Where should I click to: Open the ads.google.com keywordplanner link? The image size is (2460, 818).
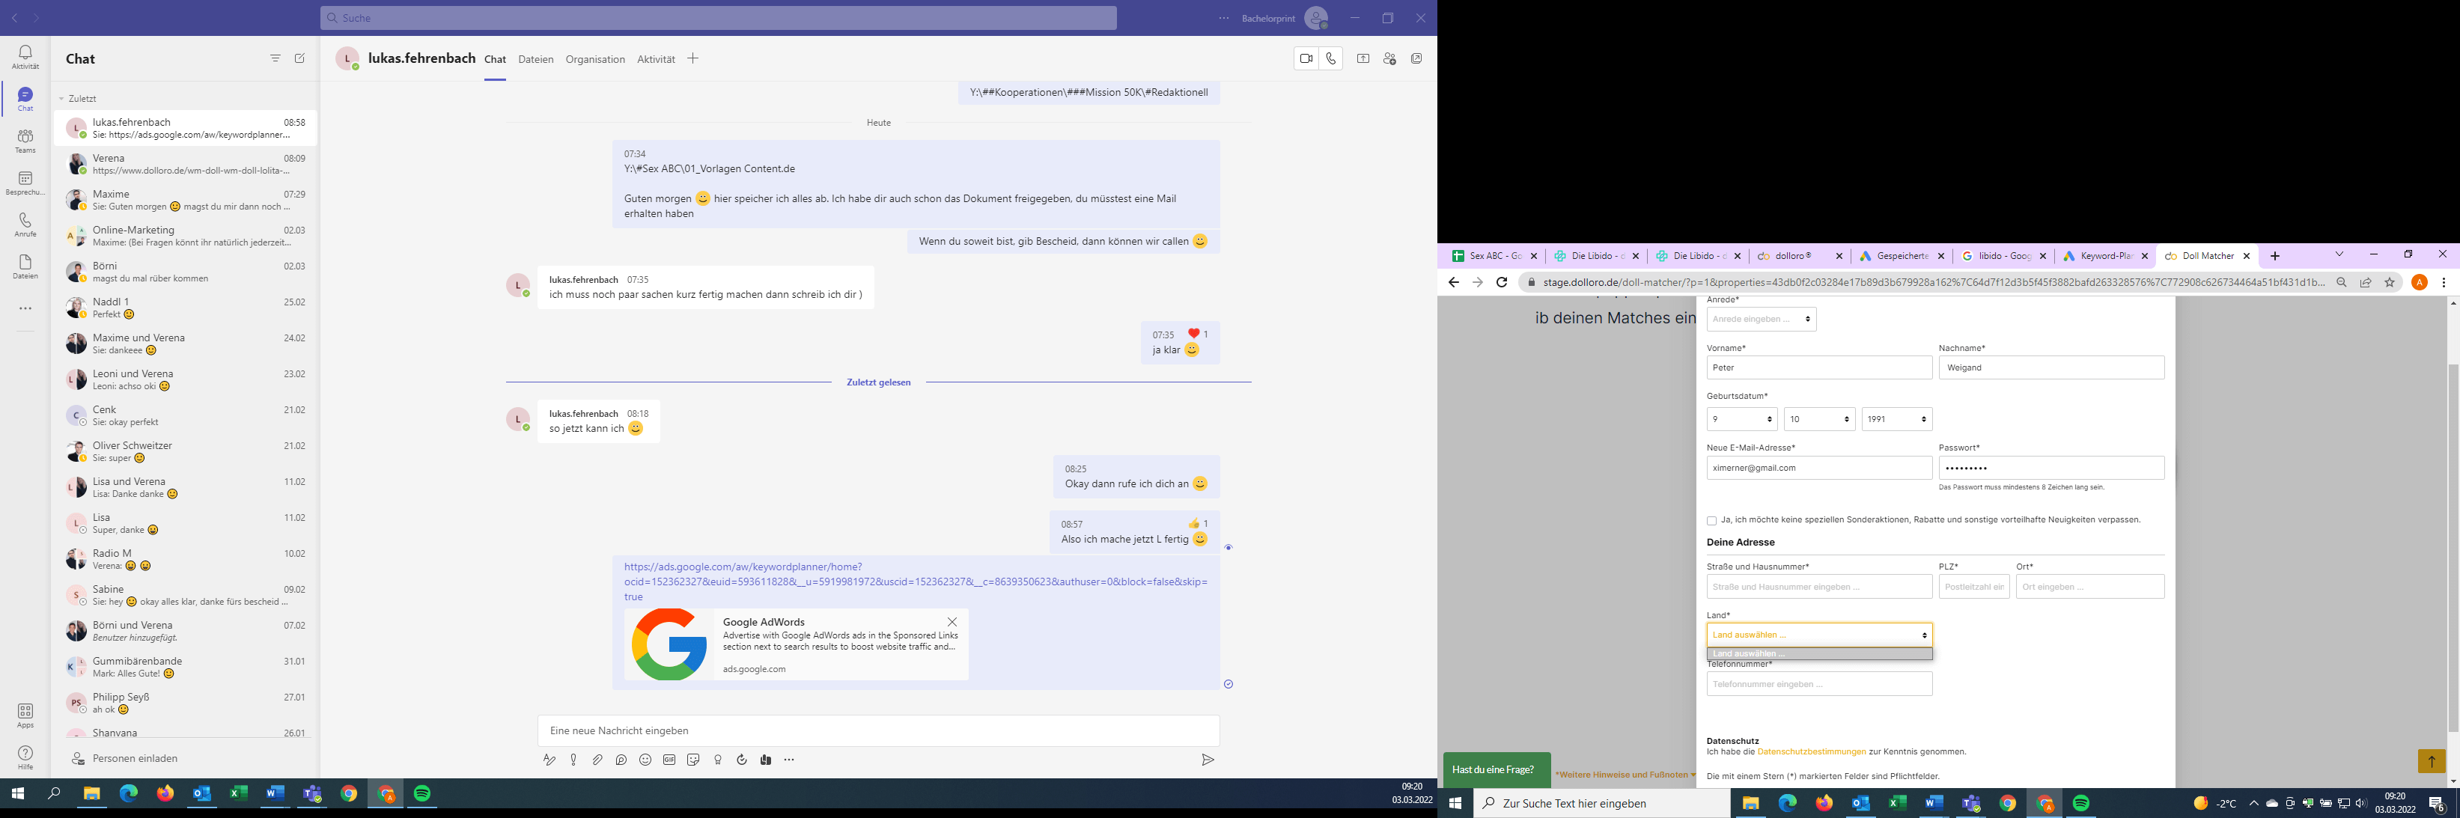[916, 582]
